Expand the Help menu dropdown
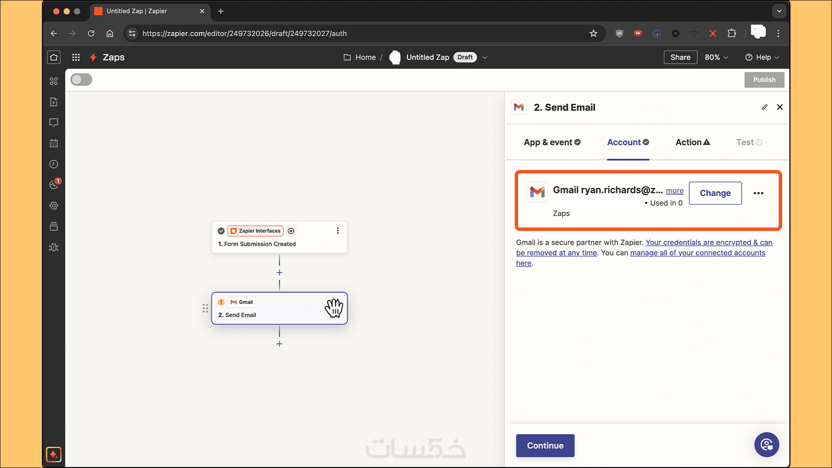832x468 pixels. (762, 58)
